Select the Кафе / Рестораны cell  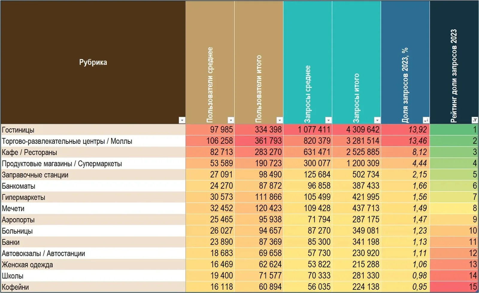pyautogui.click(x=93, y=152)
